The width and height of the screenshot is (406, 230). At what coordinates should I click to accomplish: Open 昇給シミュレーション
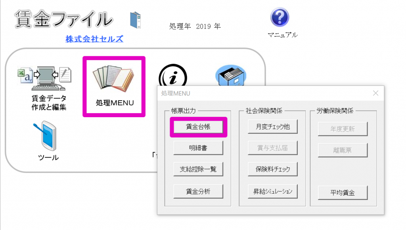point(273,192)
